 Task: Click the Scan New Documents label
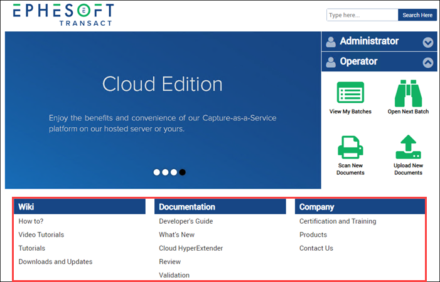[x=350, y=169]
